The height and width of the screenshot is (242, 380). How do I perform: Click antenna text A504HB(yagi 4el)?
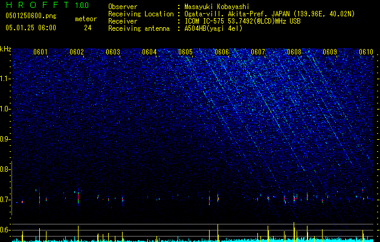click(213, 28)
